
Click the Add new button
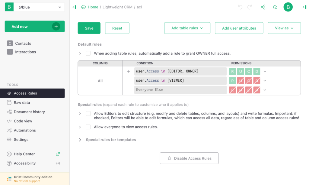click(34, 26)
